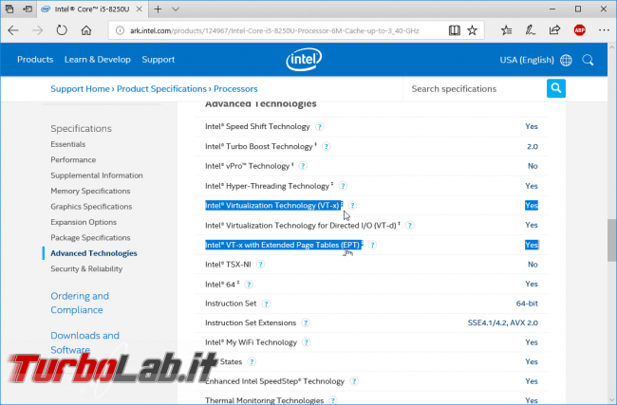Open a new tab
Image resolution: width=617 pixels, height=405 pixels.
pyautogui.click(x=158, y=9)
